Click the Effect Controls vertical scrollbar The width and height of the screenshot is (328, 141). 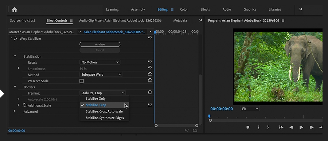tap(200, 99)
